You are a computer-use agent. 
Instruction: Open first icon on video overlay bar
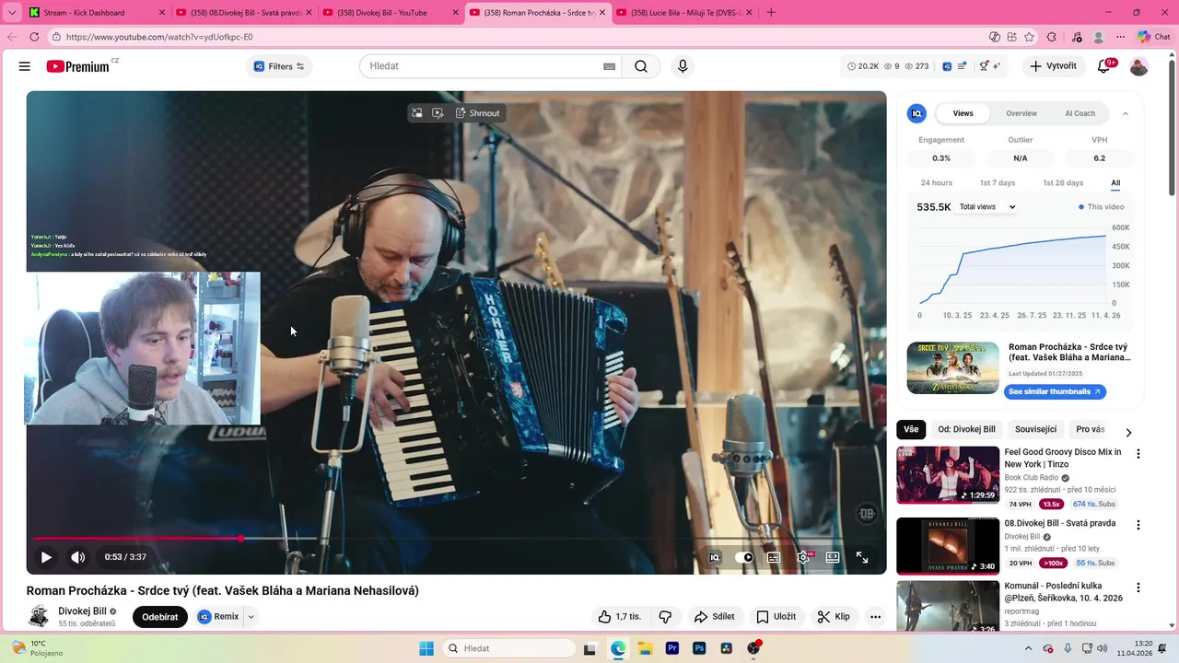coord(417,113)
